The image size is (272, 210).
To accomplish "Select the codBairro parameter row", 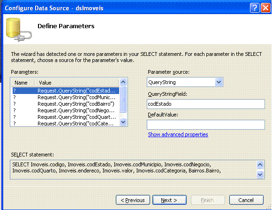I will click(x=66, y=104).
